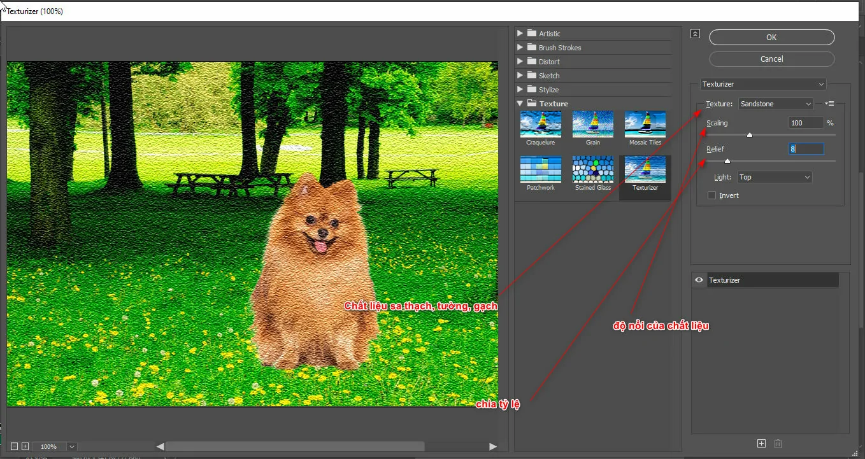Collapse the Texture filter category
The width and height of the screenshot is (865, 459).
520,102
